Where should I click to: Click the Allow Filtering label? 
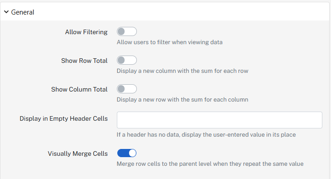tap(86, 32)
